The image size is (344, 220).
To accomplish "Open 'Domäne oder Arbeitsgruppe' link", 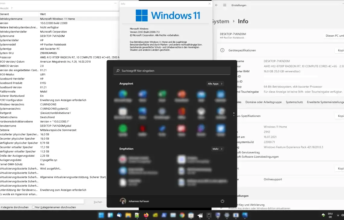I will coord(263,102).
